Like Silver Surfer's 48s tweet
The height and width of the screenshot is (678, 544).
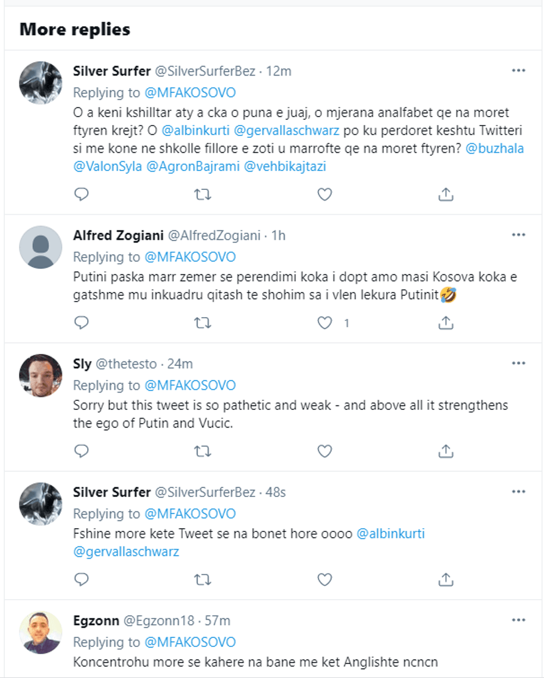(x=324, y=580)
